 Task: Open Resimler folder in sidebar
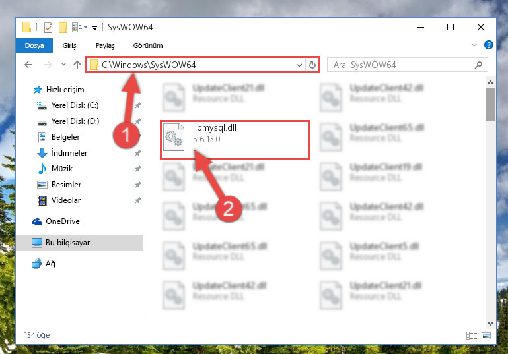[x=66, y=185]
